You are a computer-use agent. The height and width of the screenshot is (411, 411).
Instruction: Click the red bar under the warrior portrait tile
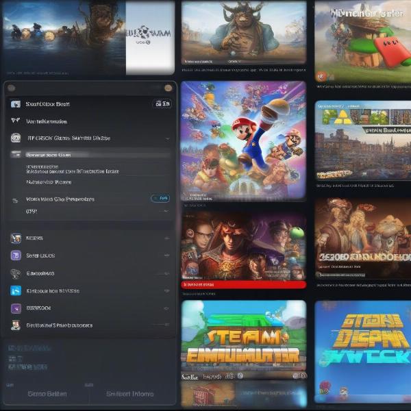[x=243, y=284]
